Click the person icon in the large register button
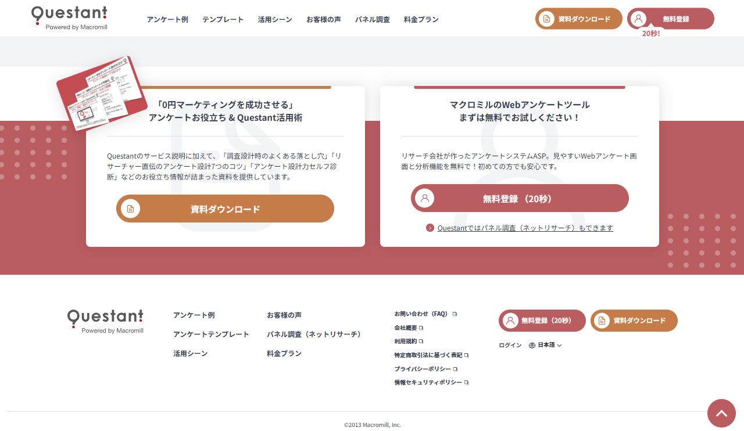744x431 pixels. click(425, 198)
